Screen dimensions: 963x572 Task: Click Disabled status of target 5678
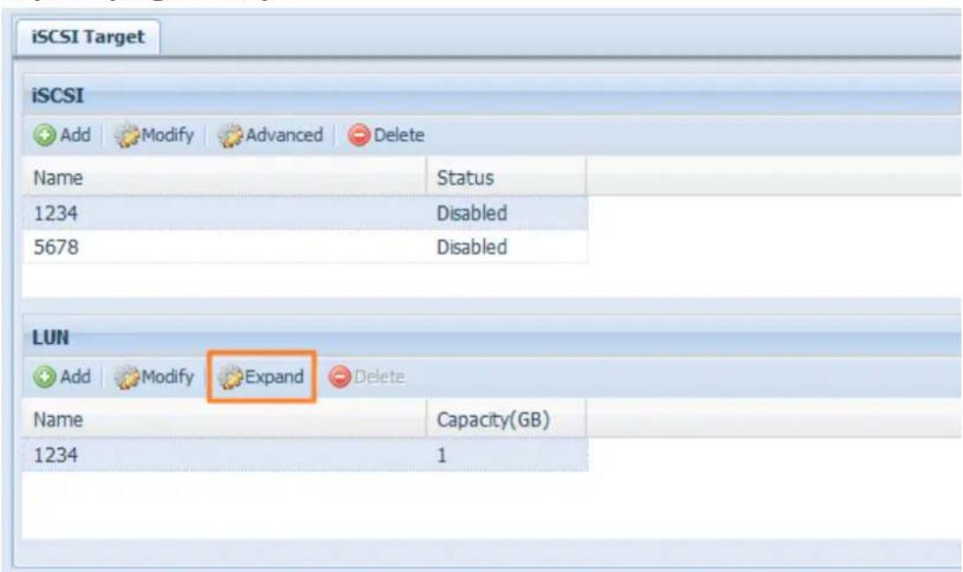[472, 248]
